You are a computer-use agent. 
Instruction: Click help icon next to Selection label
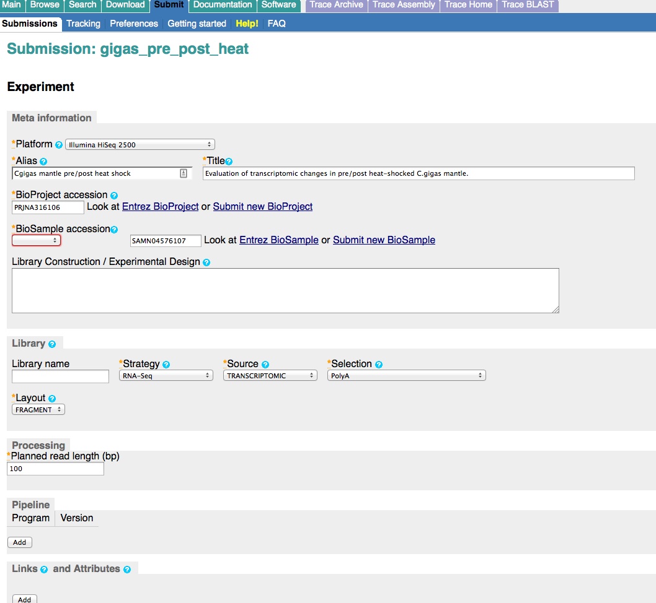click(x=379, y=365)
